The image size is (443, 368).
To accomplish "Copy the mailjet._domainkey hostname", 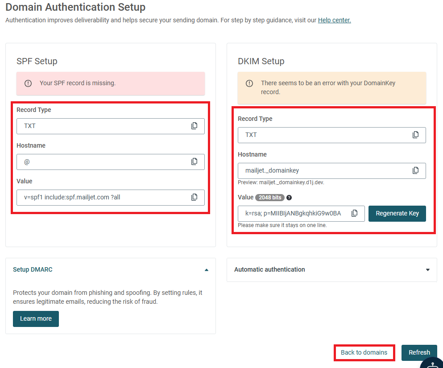I will pyautogui.click(x=415, y=170).
